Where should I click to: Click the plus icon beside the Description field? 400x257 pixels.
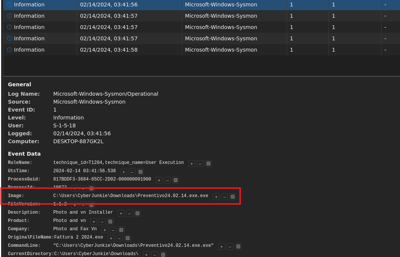point(121,213)
